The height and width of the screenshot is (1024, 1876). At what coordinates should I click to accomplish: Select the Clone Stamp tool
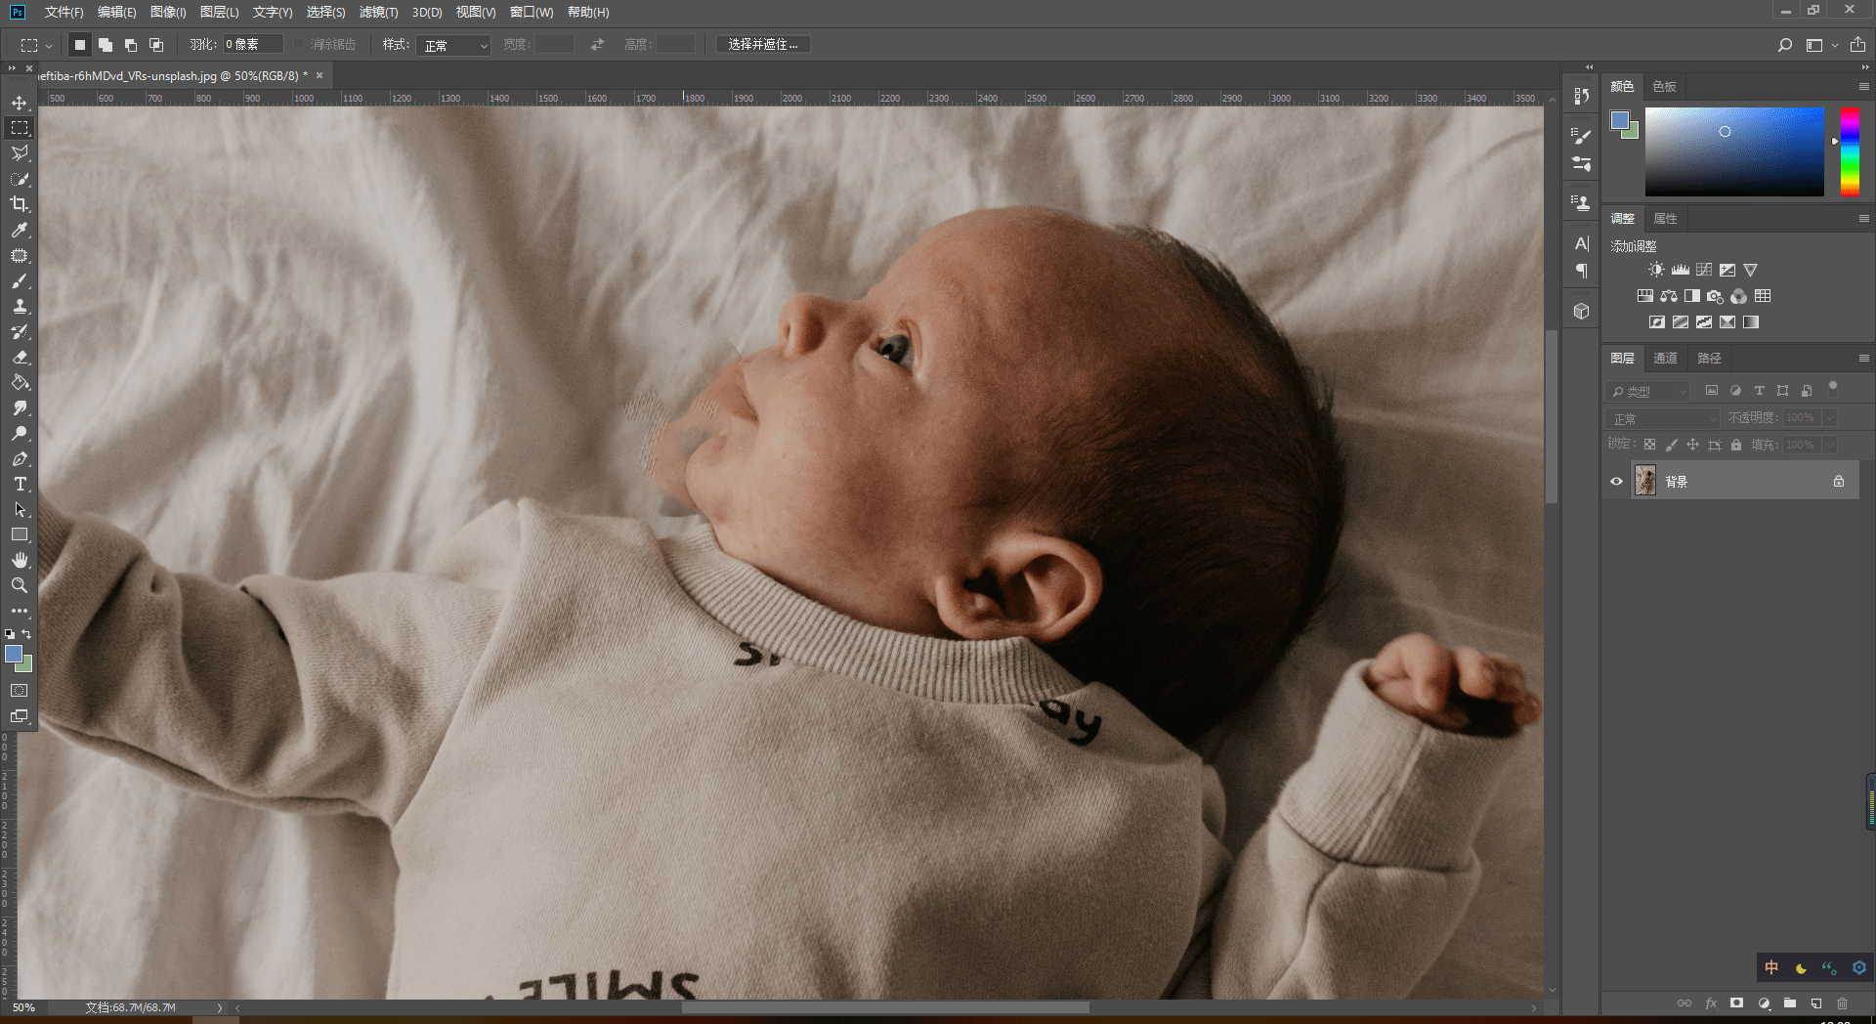pyautogui.click(x=20, y=307)
